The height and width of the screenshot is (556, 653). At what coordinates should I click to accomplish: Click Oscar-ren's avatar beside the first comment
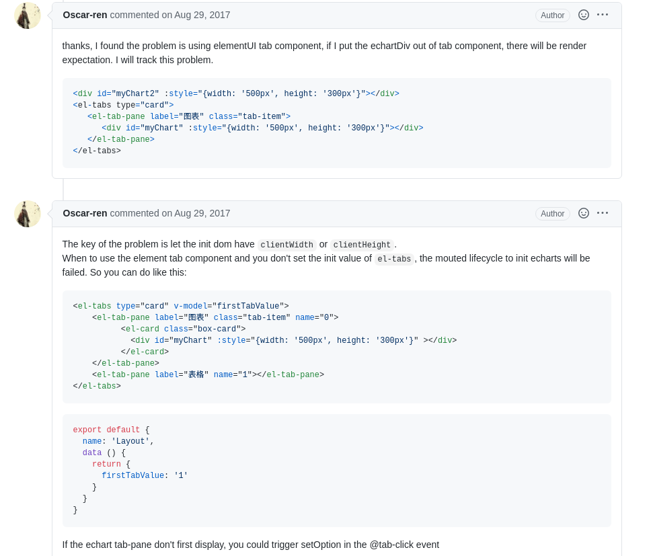click(x=28, y=15)
